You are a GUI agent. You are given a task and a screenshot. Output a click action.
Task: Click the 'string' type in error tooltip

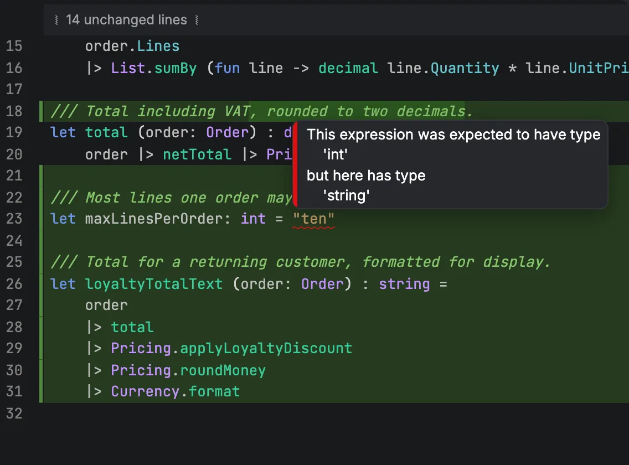point(346,196)
